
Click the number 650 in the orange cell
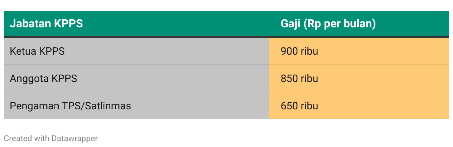pos(289,106)
